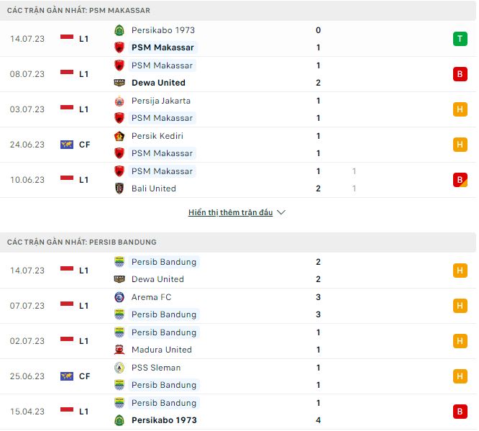The height and width of the screenshot is (431, 479).
Task: Click the orange H badge for Arema FC match
Action: click(x=460, y=306)
